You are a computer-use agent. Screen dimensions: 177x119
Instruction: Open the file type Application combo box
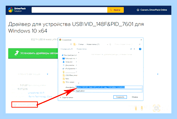click(109, 91)
